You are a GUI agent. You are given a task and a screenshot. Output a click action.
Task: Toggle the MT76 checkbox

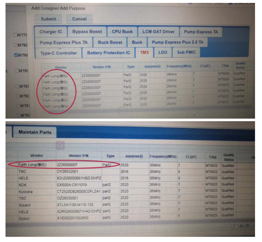pos(16,35)
